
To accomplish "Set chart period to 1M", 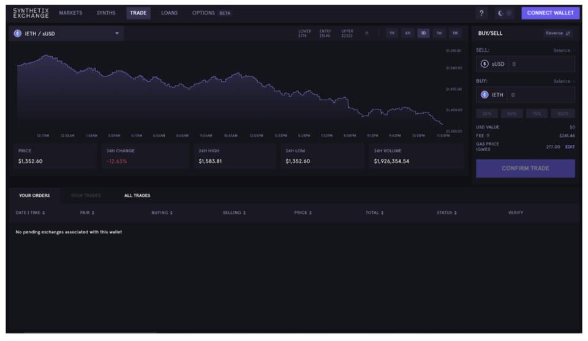I will [455, 34].
